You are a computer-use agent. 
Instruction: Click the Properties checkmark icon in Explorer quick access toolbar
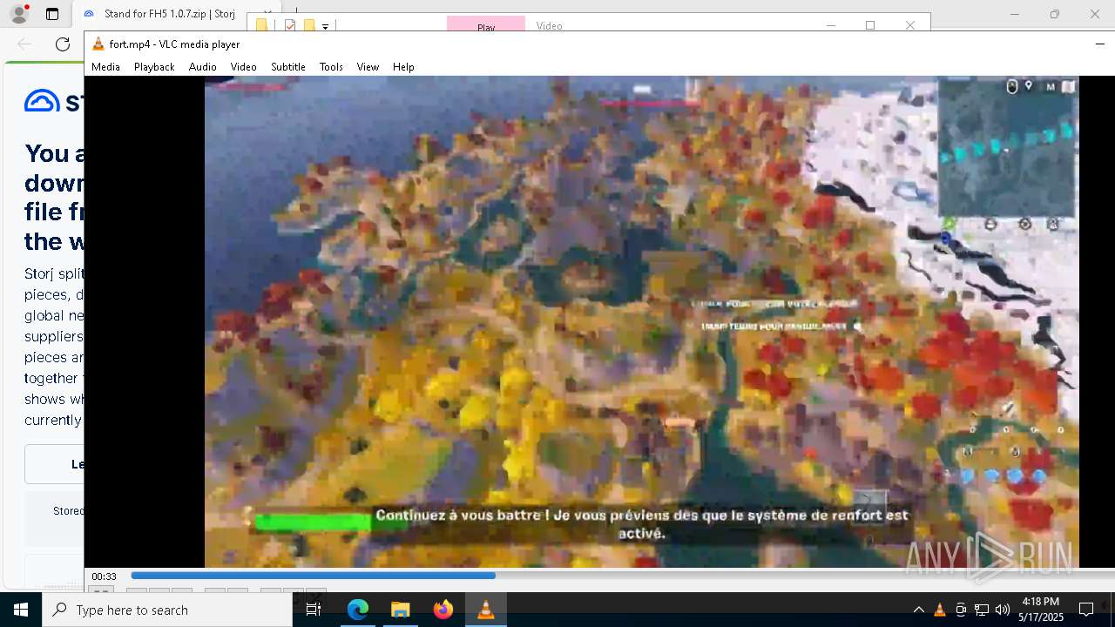tap(290, 25)
